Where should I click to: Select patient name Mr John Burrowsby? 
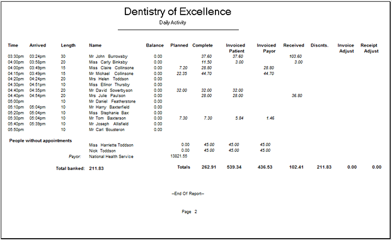coord(108,57)
